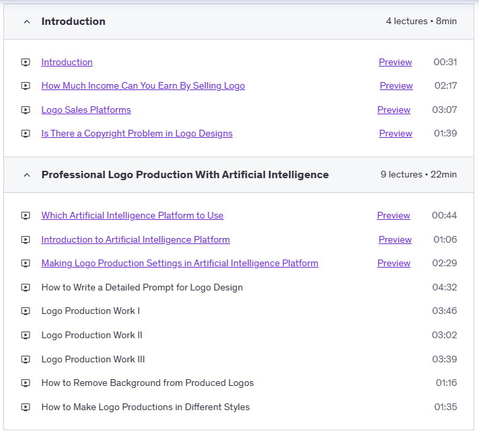Select How to Write a Detailed Prompt lecture
Screen dimensions: 479x435
142,287
